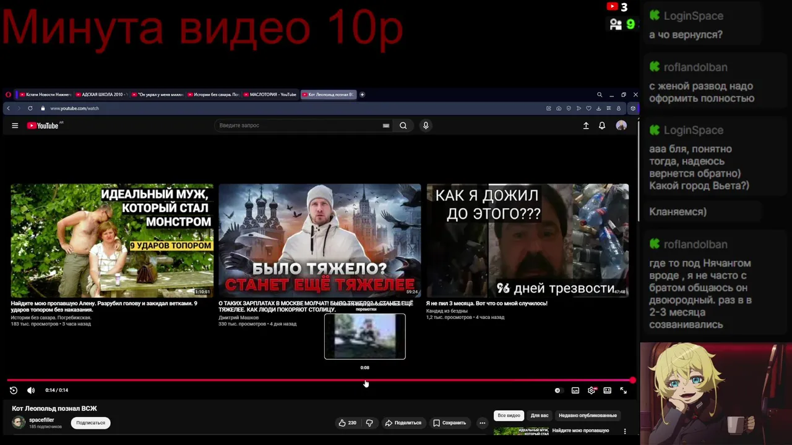This screenshot has width=792, height=445.
Task: Open the YouTube account avatar menu
Action: (621, 125)
